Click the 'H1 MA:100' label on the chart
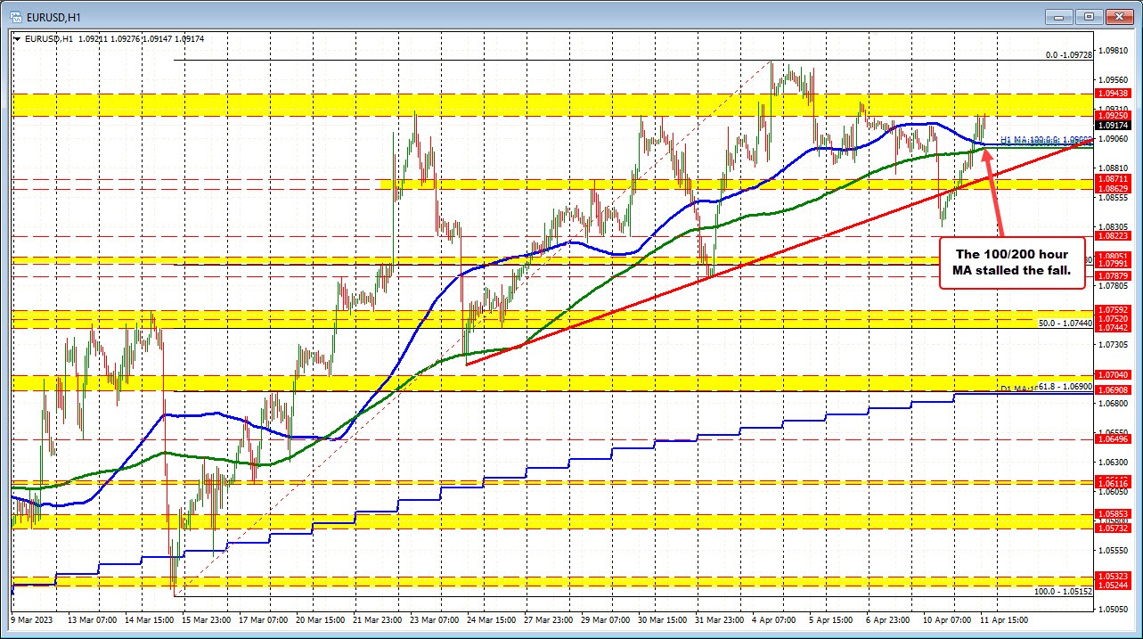 (x=1020, y=138)
